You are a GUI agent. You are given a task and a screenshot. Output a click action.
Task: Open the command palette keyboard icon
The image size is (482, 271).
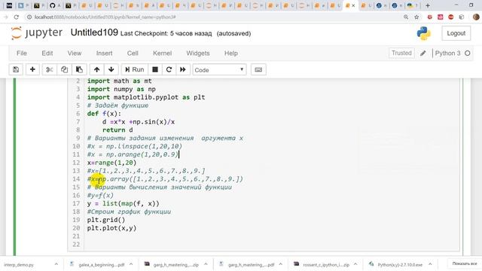(258, 70)
